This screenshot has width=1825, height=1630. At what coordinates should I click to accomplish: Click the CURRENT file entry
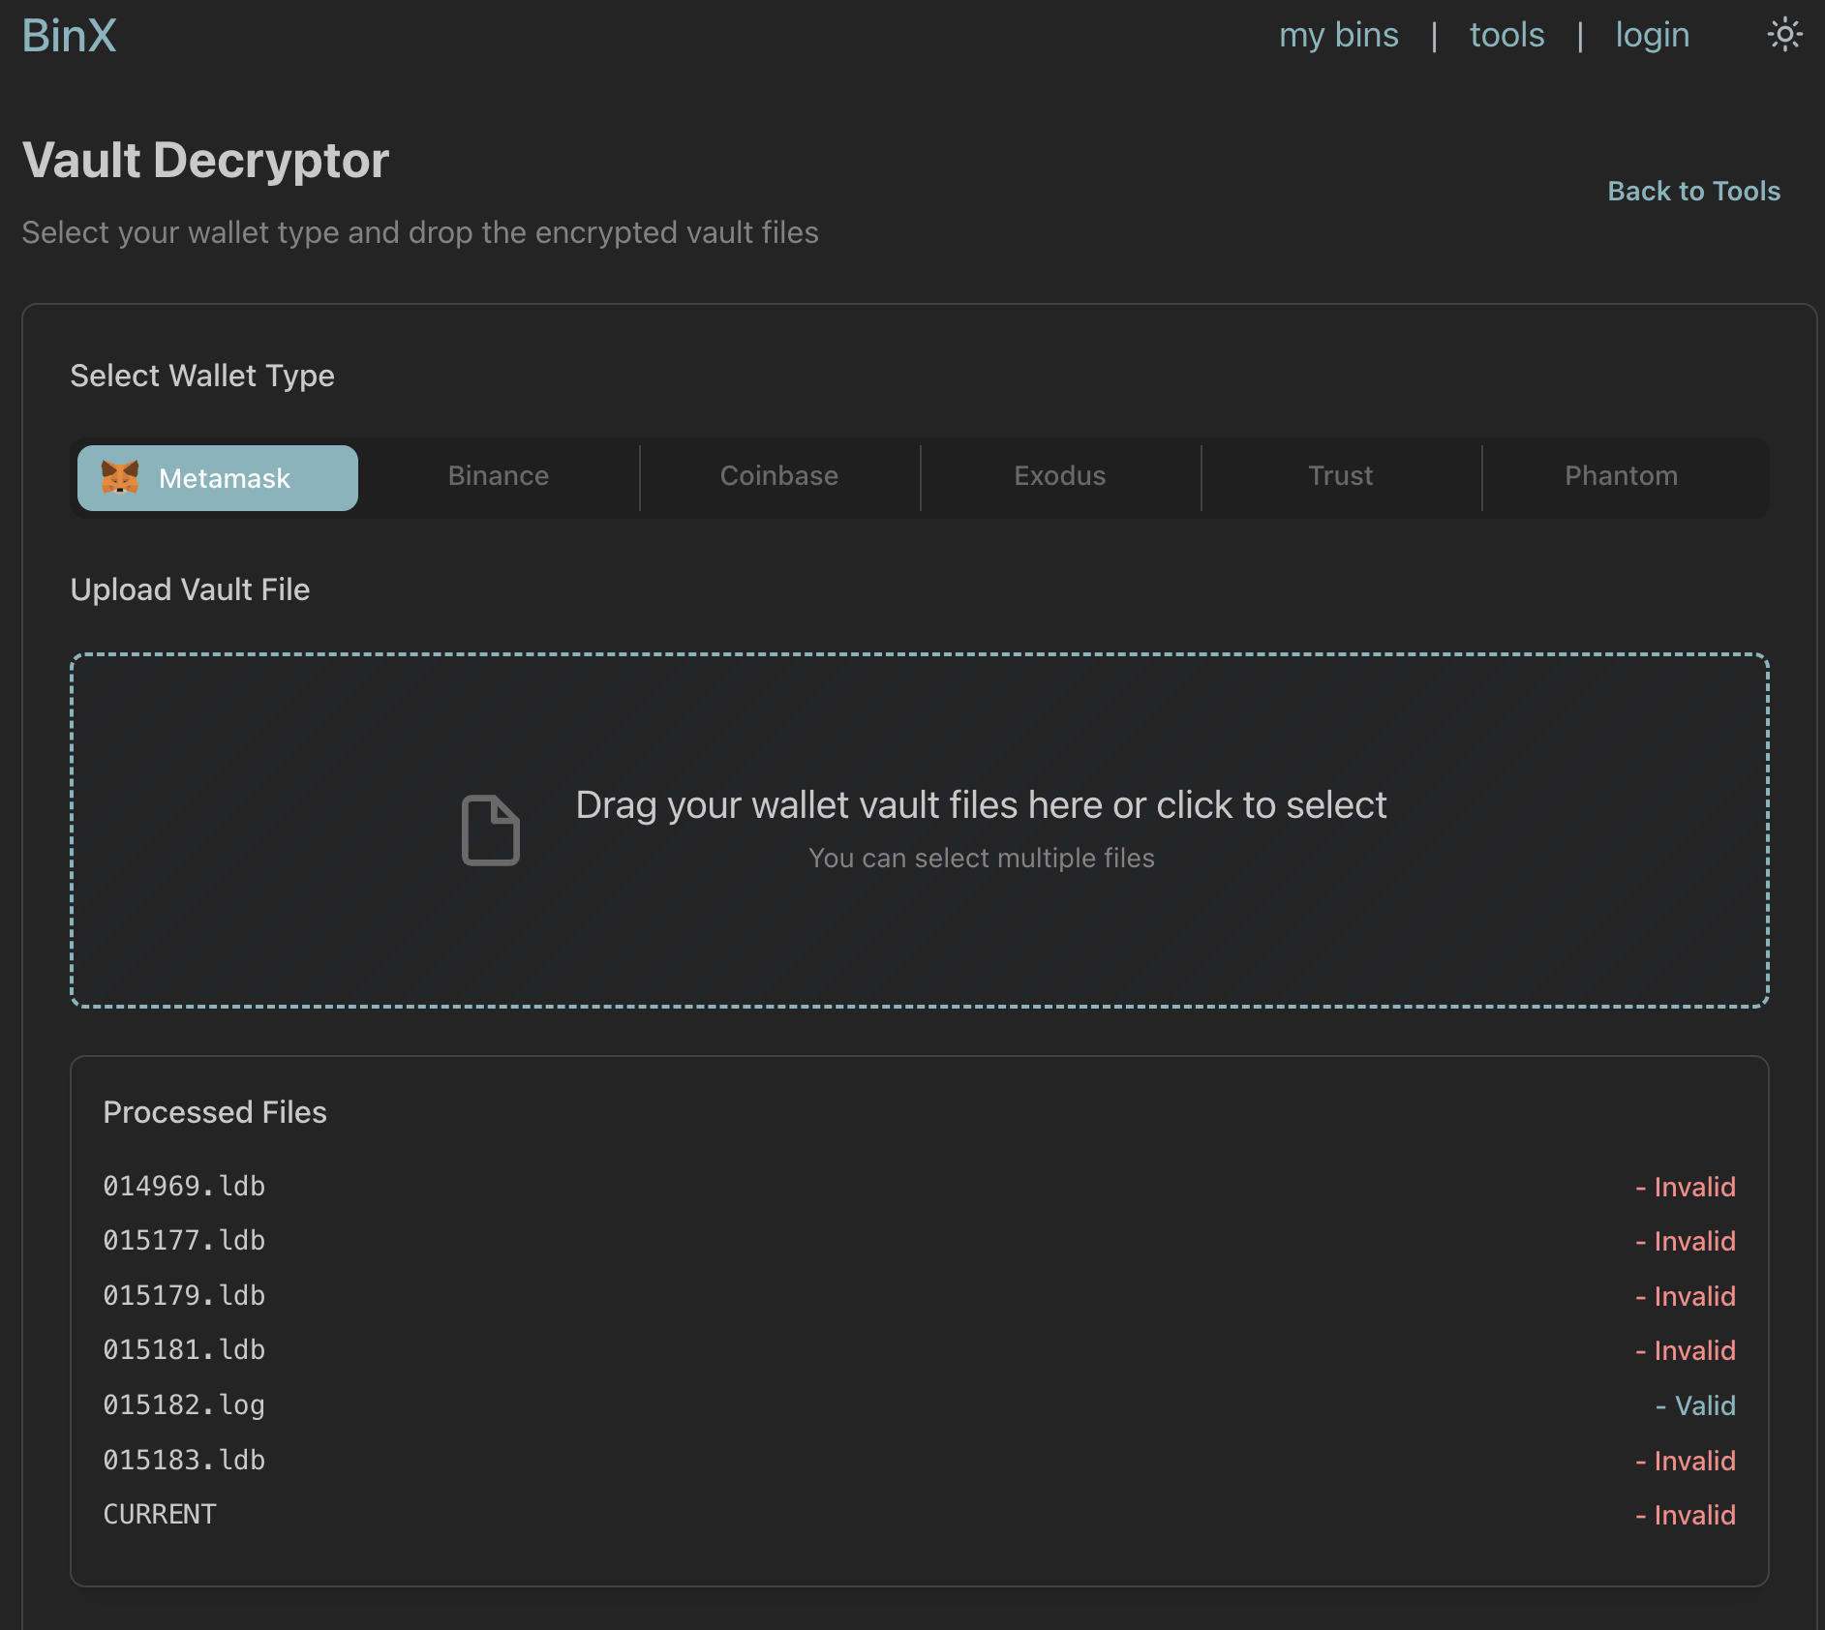160,1514
